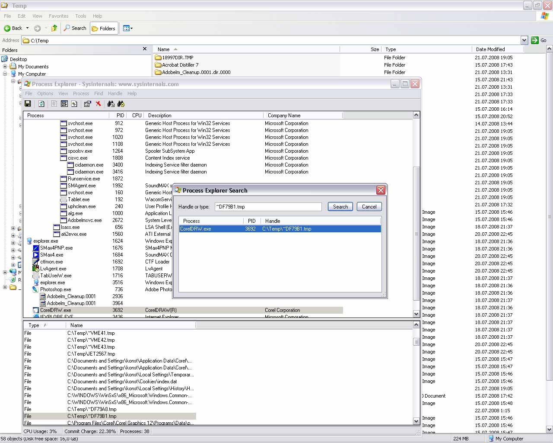The height and width of the screenshot is (443, 553).
Task: Select the C:\Temp\~DF79A8.tmp handle row
Action: tap(110, 409)
